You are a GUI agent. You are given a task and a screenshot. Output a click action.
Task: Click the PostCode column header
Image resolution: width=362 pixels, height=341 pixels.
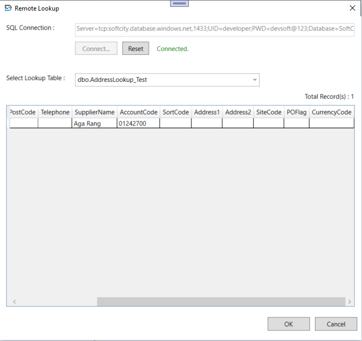tap(23, 112)
